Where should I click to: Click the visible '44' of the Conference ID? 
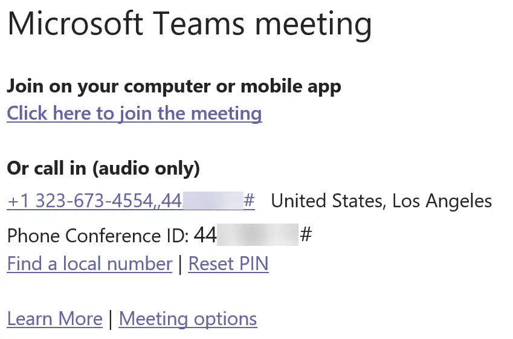point(205,234)
